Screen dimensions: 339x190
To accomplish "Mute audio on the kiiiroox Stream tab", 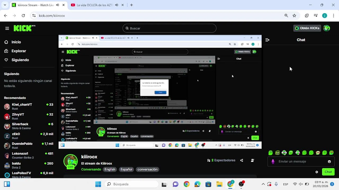I will pos(57,5).
